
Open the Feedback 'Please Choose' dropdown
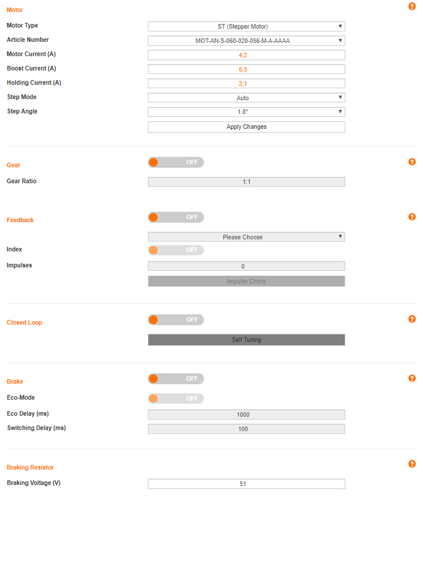(246, 237)
